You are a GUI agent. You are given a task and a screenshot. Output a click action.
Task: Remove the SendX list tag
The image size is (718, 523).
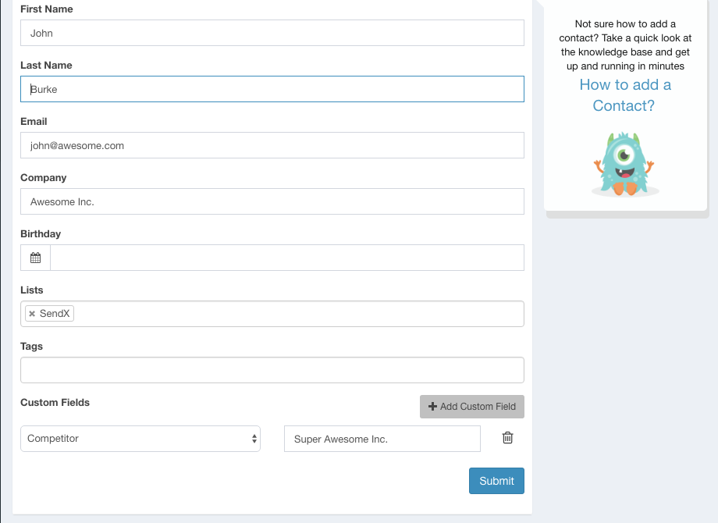[x=32, y=314]
